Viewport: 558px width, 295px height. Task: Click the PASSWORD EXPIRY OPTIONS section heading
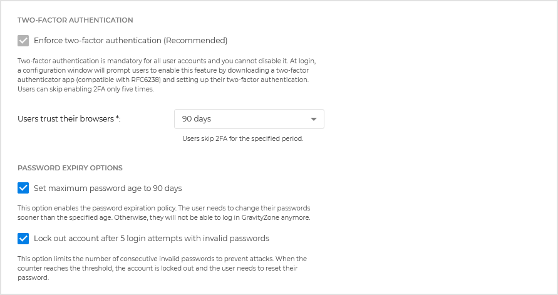click(x=70, y=168)
